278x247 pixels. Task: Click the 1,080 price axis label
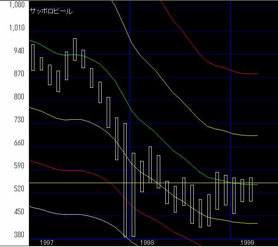[16, 6]
